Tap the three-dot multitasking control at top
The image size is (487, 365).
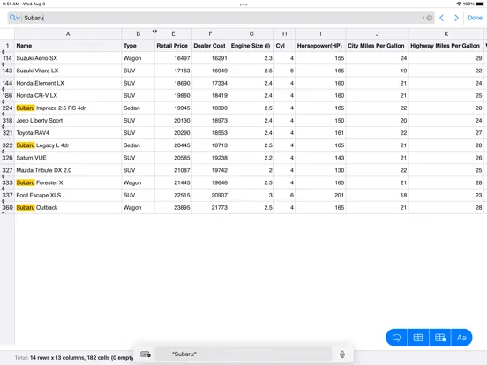click(243, 4)
